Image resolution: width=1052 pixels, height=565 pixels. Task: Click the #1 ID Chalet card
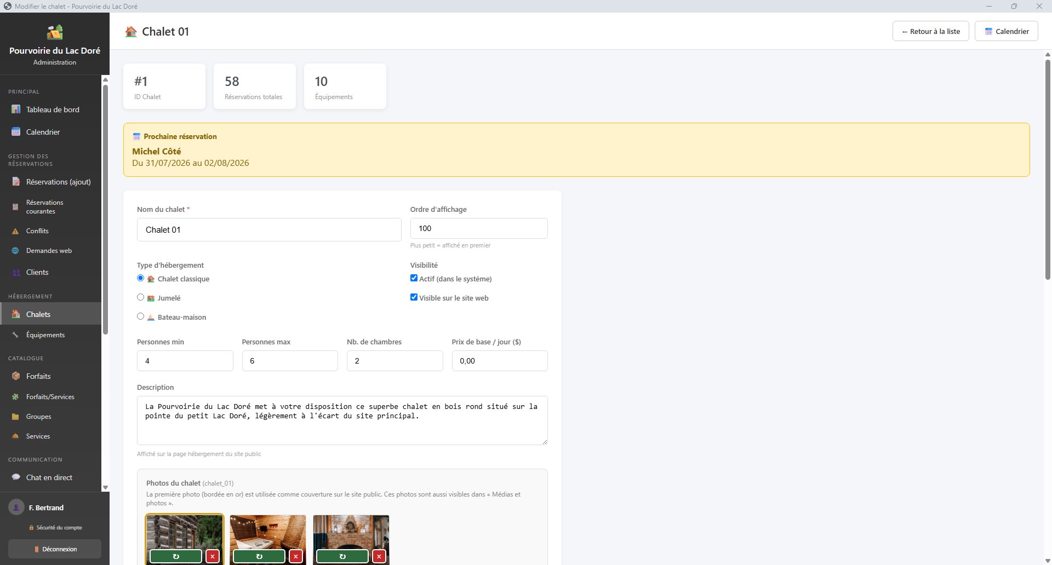pyautogui.click(x=164, y=87)
